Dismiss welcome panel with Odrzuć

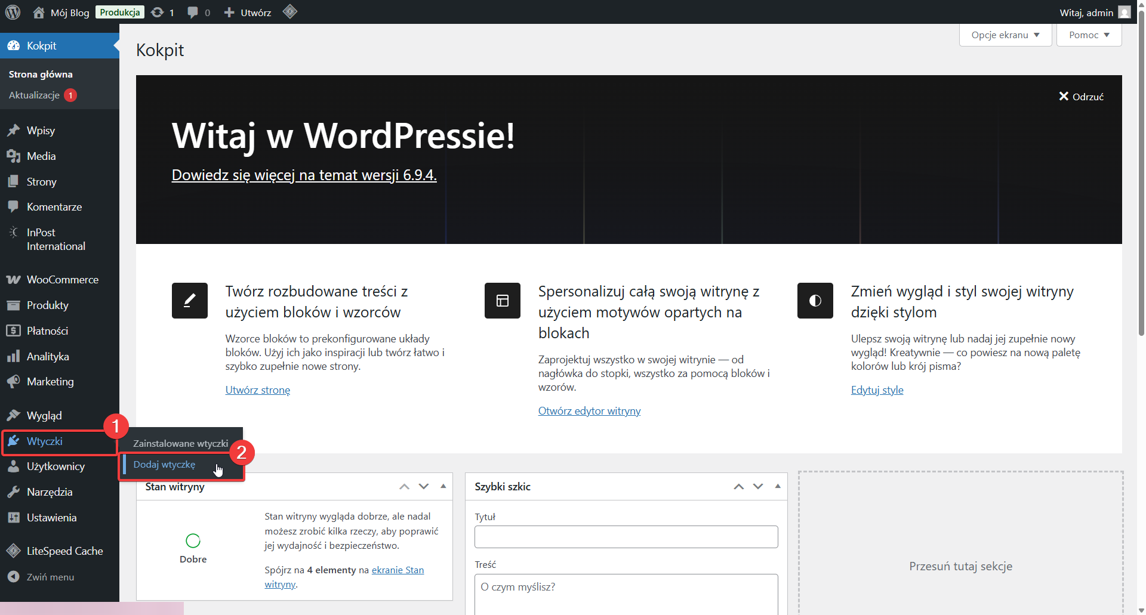point(1081,97)
